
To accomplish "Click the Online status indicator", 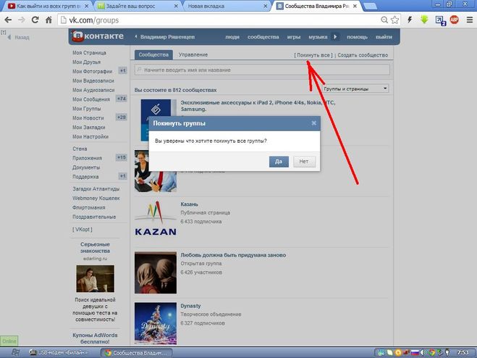I will pyautogui.click(x=9, y=341).
